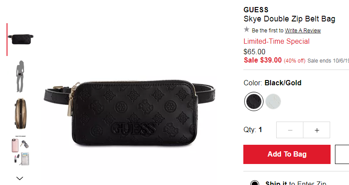This screenshot has height=185, width=349.
Task: Click the outlined button beside Add To Bag
Action: (342, 154)
